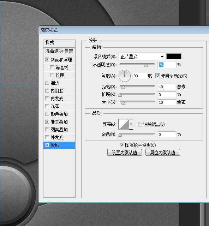The width and height of the screenshot is (209, 226).
Task: Enable the 内发光 checkbox
Action: tap(47, 99)
